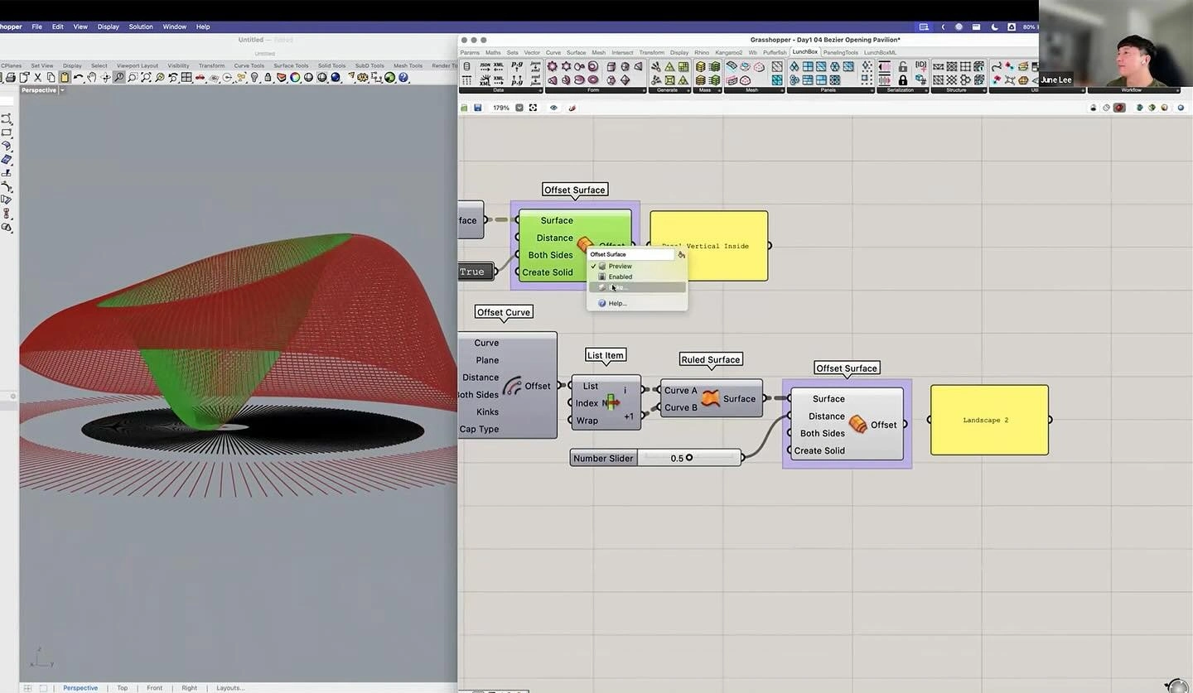Select the red shaded preview mode in Grasshopper
Image resolution: width=1193 pixels, height=693 pixels.
coord(1119,108)
